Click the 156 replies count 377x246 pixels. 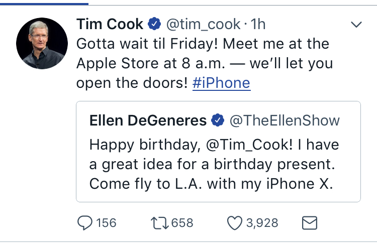(x=106, y=223)
